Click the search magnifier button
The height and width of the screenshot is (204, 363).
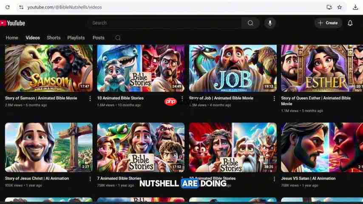pos(250,23)
